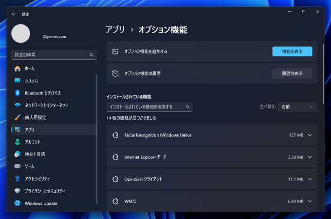Click the Facial Recognition feature gear icon

pyautogui.click(x=115, y=135)
